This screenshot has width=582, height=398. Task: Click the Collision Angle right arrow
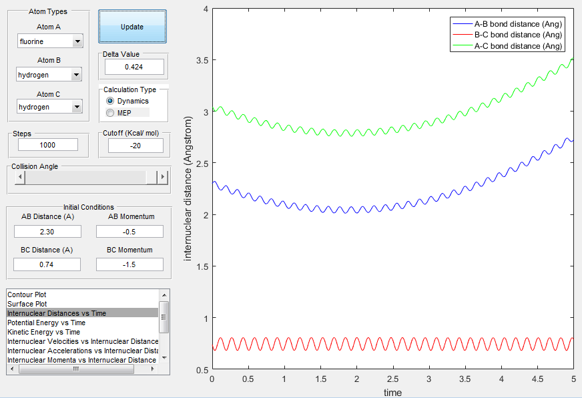pyautogui.click(x=162, y=177)
